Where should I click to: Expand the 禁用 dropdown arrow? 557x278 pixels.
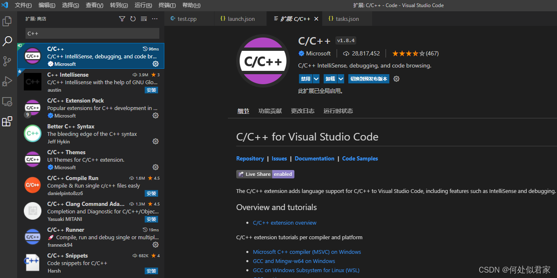316,79
